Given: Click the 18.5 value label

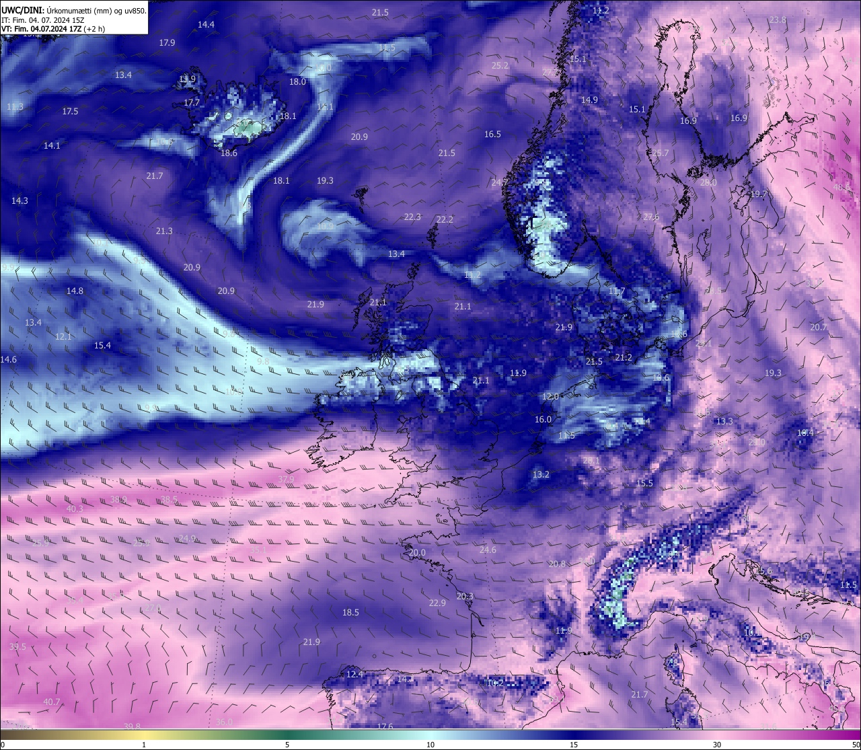Looking at the screenshot, I should 350,613.
